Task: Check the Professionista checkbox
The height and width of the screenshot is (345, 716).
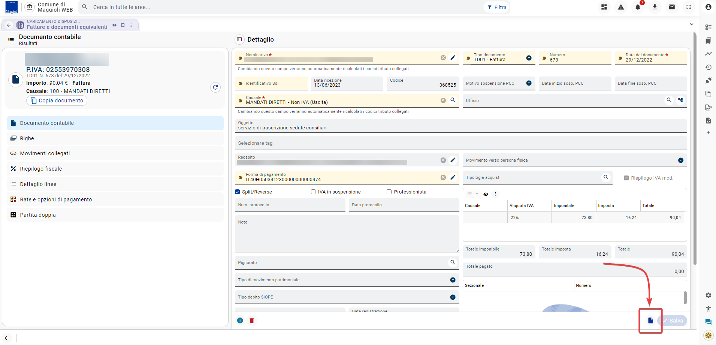Action: tap(389, 192)
